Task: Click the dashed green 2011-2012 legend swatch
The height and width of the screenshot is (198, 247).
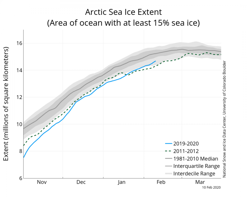Action: tap(169, 151)
